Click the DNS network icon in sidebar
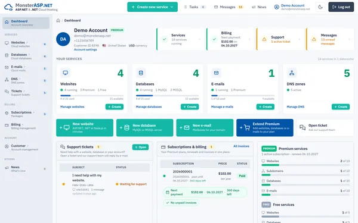 (7, 80)
